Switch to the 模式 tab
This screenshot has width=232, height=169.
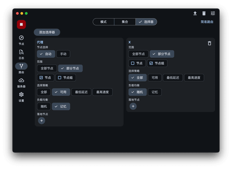[103, 22]
